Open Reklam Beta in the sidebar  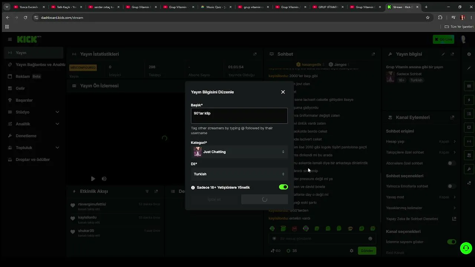[x=34, y=76]
